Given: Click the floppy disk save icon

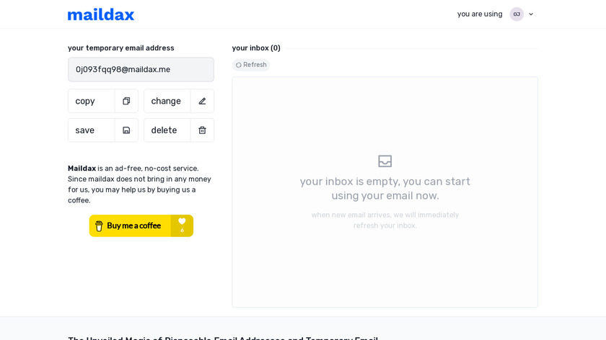Looking at the screenshot, I should [126, 130].
